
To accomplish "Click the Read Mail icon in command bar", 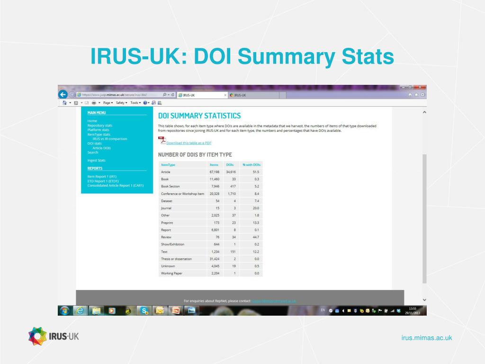I will (x=87, y=103).
